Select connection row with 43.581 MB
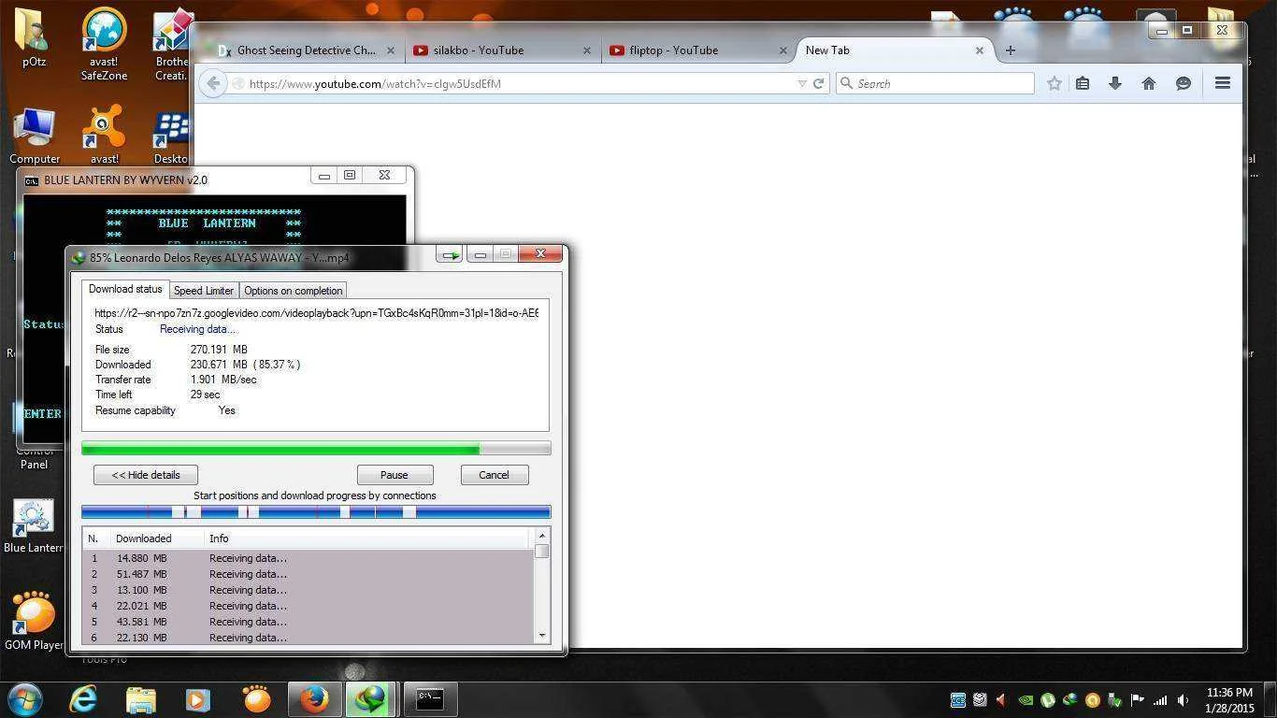 point(308,622)
